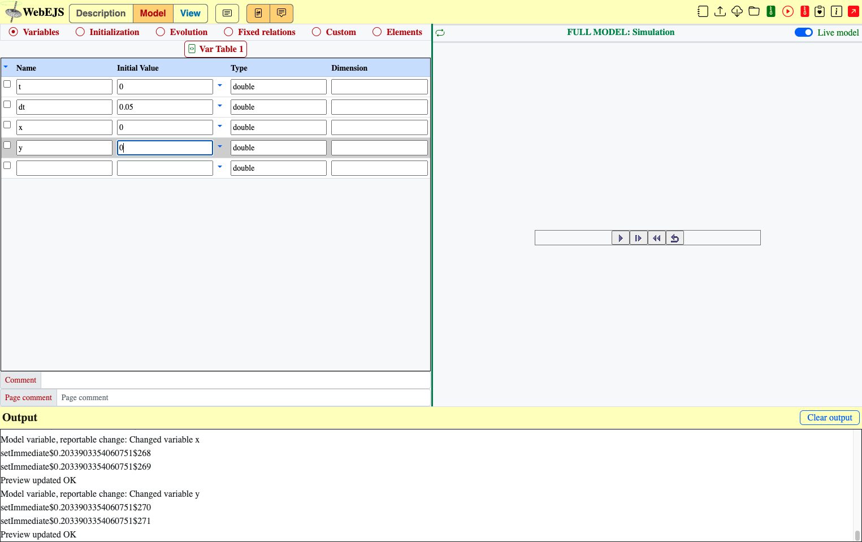862x542 pixels.
Task: Click the information 'i' icon
Action: [x=837, y=11]
